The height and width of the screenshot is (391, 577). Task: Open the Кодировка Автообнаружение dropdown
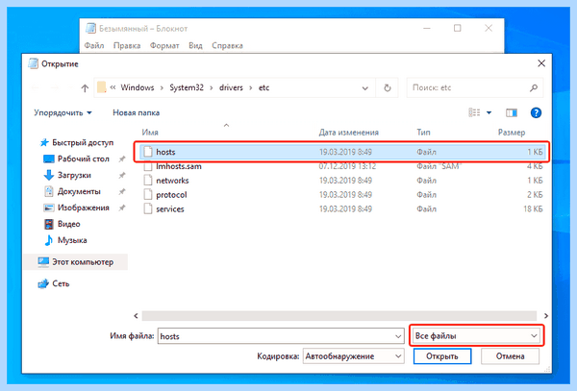[353, 356]
